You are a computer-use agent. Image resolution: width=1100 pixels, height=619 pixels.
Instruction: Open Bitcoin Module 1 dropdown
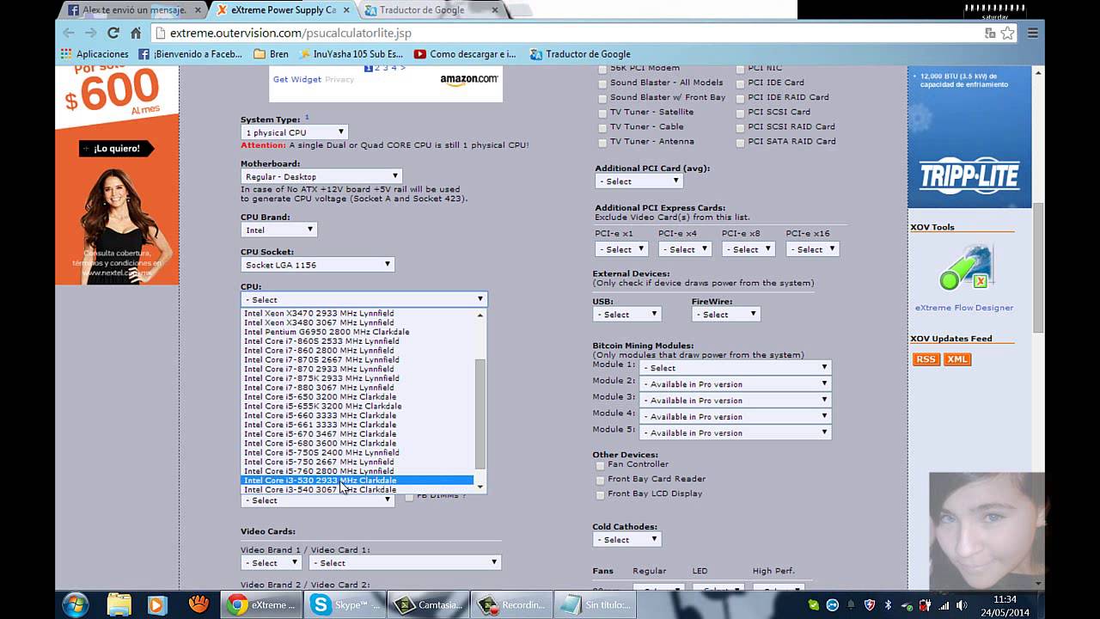point(735,368)
